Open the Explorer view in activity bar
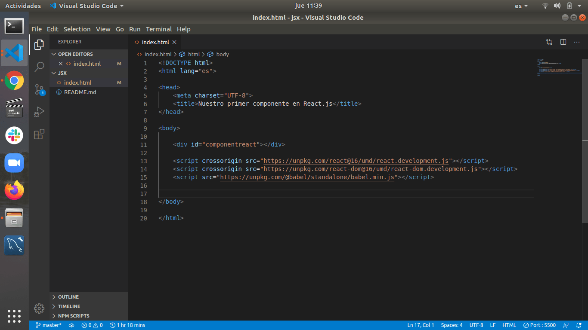The image size is (588, 330). coord(39,44)
